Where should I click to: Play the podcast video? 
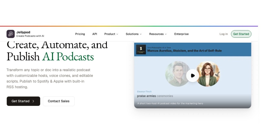(193, 76)
